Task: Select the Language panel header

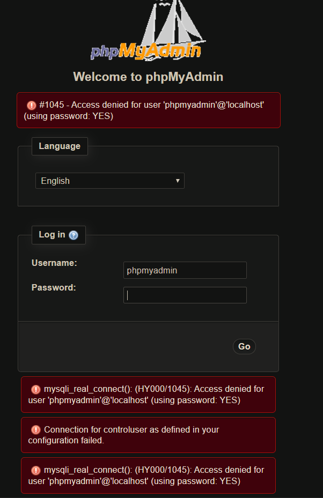Action: click(x=60, y=146)
